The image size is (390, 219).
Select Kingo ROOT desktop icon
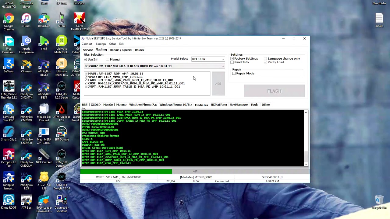[x=9, y=202]
